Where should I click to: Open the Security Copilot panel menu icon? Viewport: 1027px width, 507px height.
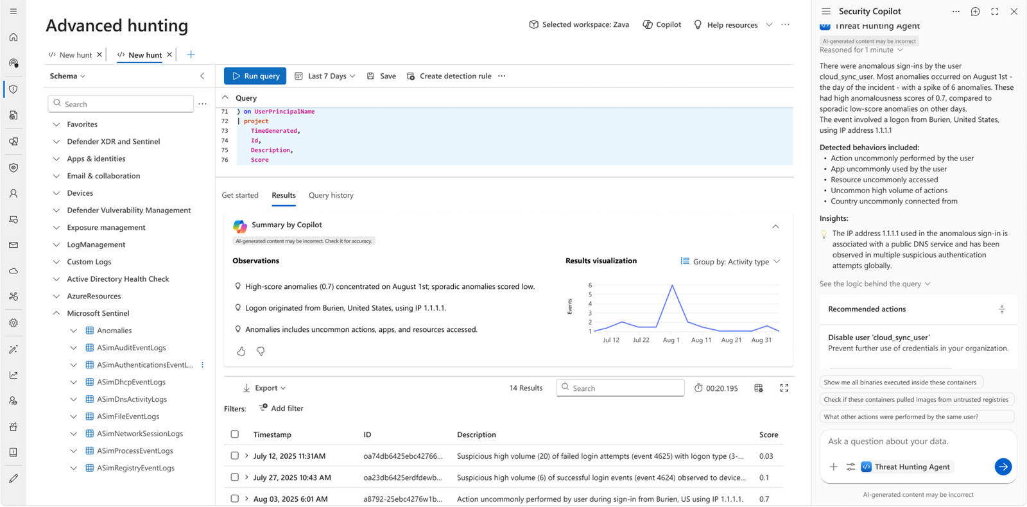click(x=826, y=12)
